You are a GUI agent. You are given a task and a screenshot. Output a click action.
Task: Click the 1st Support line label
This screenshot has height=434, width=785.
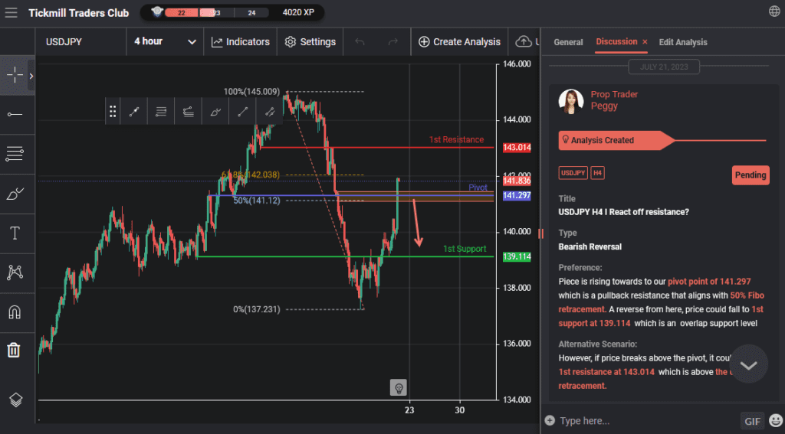(x=464, y=249)
